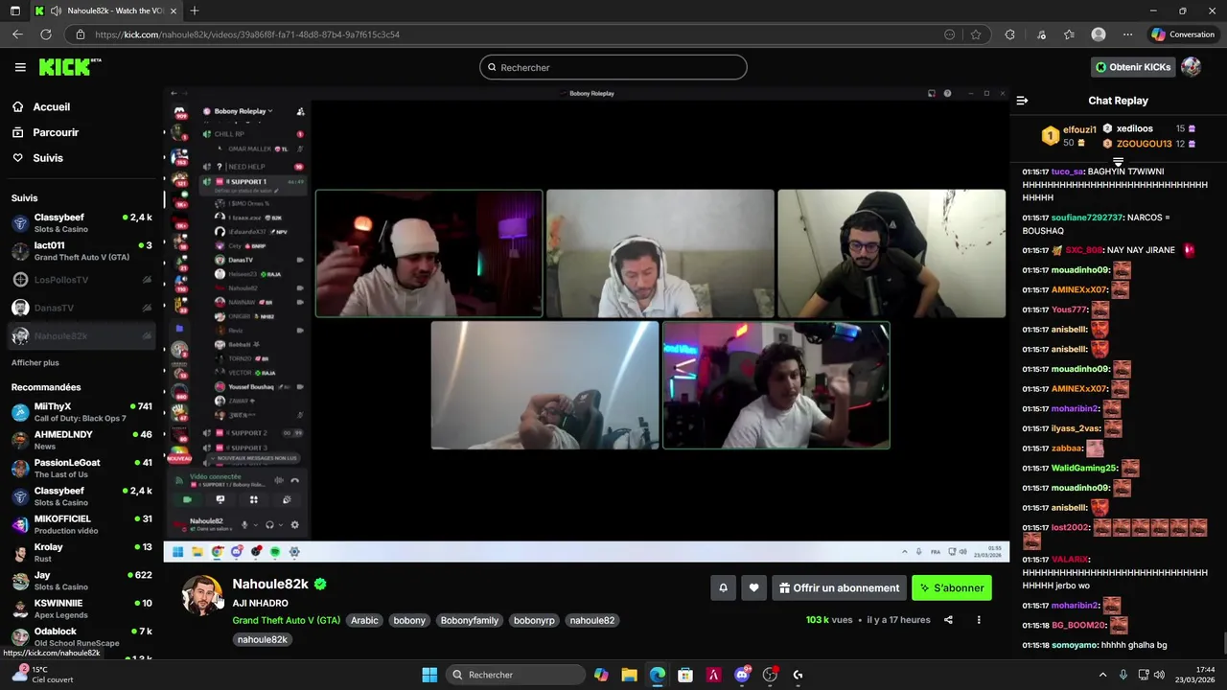
Task: Open MIKOFFICIEL recommended channel
Action: (x=81, y=524)
